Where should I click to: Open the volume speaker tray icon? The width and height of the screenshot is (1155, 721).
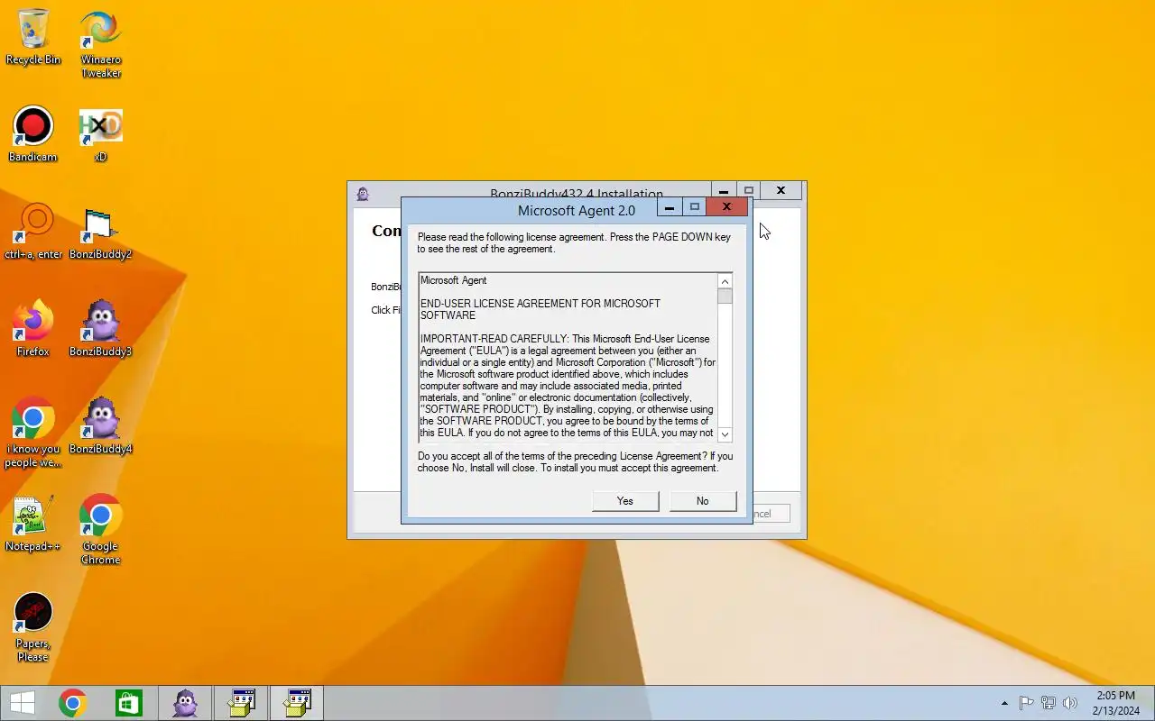pos(1070,703)
